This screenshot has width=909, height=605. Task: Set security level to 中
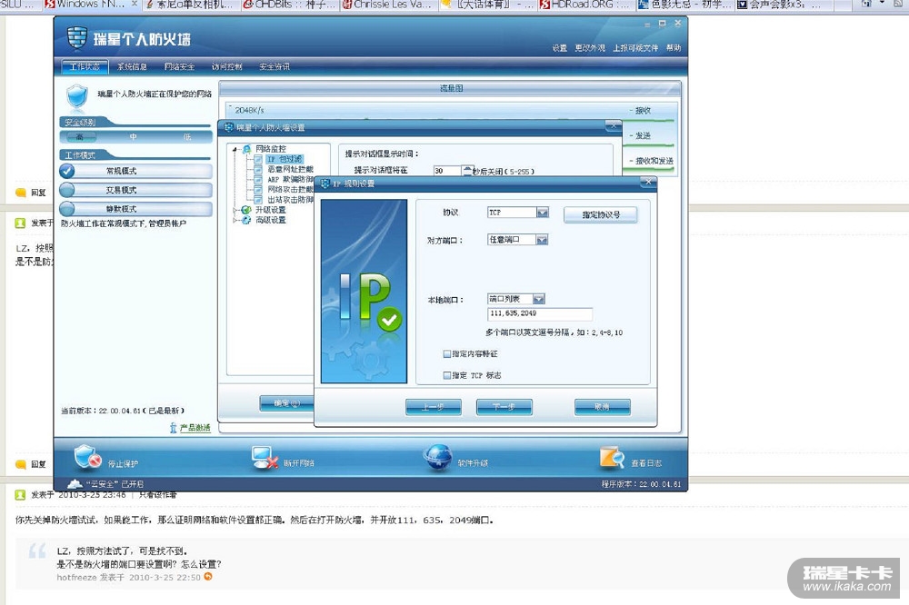click(134, 137)
